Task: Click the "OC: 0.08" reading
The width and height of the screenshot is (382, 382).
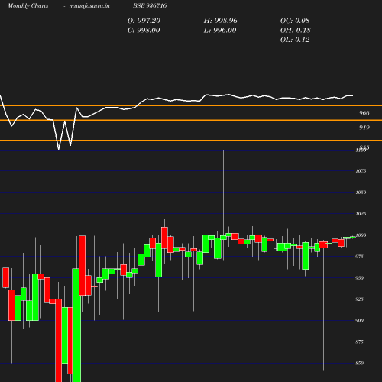Action: 295,21
